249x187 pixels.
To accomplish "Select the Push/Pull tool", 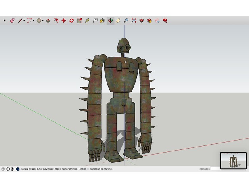I will 48,21.
